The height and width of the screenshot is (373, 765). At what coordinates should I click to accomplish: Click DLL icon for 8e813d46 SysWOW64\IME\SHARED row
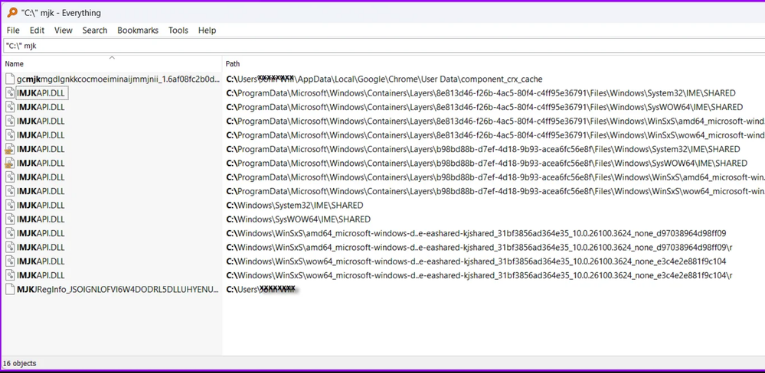(10, 107)
